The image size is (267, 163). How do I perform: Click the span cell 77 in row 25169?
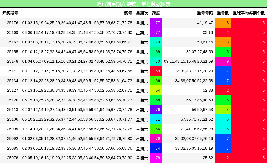tap(156, 32)
